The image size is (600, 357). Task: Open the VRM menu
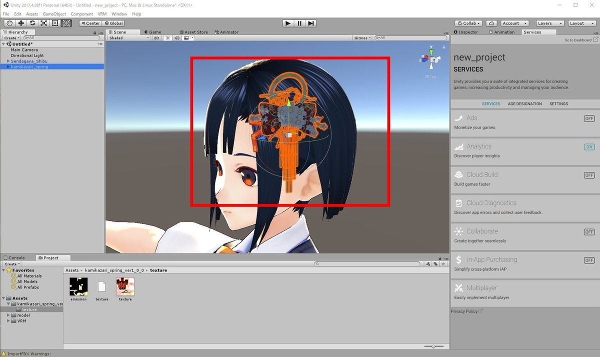tap(102, 14)
